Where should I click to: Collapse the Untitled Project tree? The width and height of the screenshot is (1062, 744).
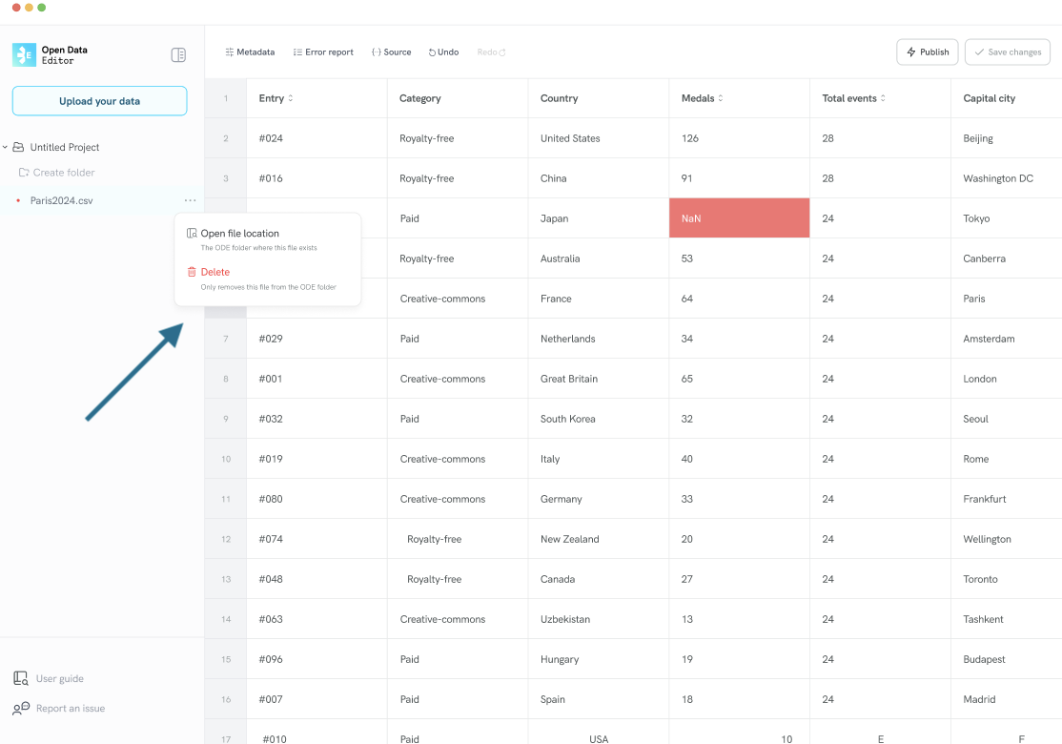[x=7, y=147]
